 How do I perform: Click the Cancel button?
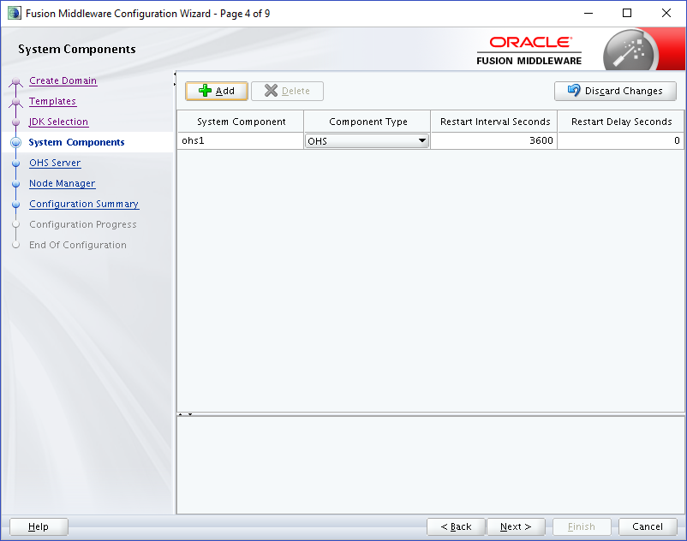(x=648, y=526)
